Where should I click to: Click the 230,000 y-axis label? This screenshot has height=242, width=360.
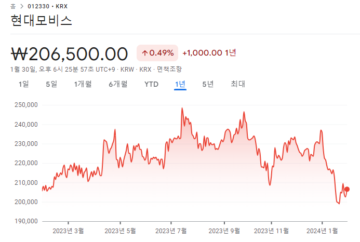point(26,144)
